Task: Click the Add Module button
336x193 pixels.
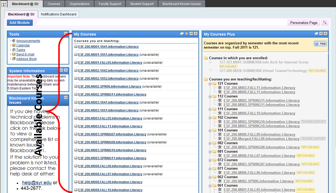Action: [x=20, y=23]
